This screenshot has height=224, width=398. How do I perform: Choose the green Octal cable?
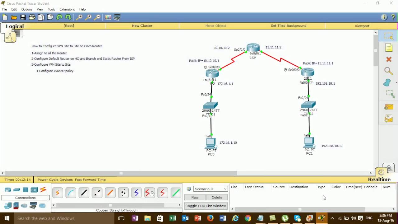tap(176, 193)
